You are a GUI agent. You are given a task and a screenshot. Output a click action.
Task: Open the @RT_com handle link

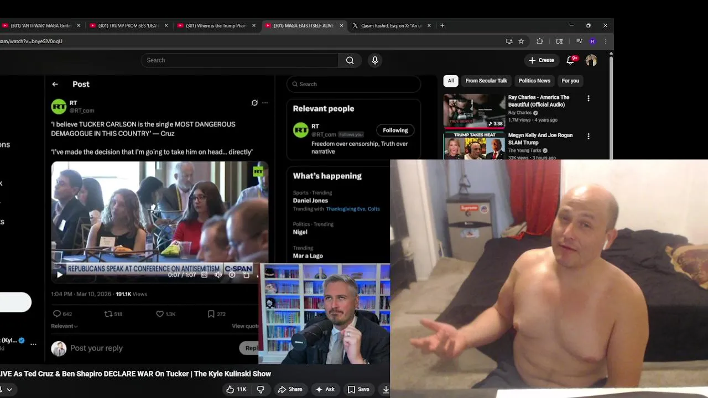[x=81, y=111]
